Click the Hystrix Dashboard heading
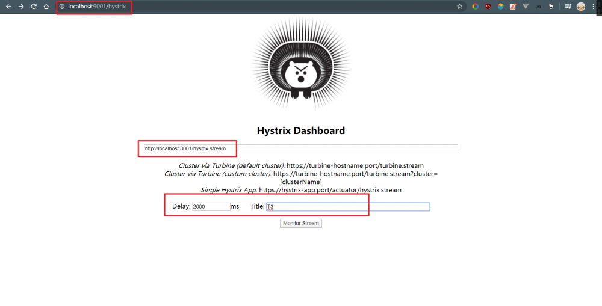 click(301, 131)
